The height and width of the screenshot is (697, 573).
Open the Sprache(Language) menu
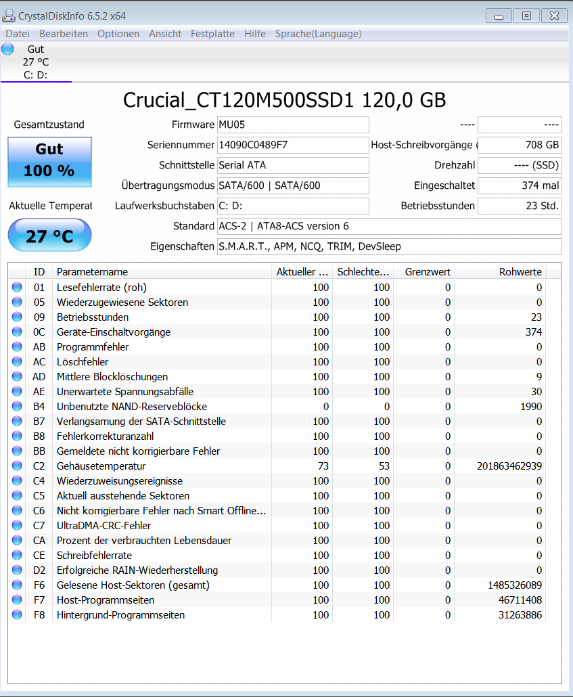pyautogui.click(x=318, y=34)
